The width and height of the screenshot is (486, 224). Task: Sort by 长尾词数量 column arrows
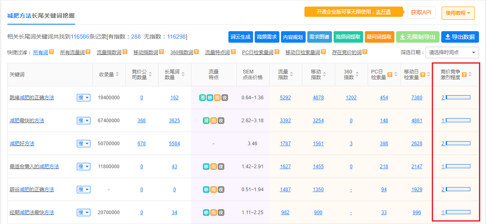click(x=183, y=74)
